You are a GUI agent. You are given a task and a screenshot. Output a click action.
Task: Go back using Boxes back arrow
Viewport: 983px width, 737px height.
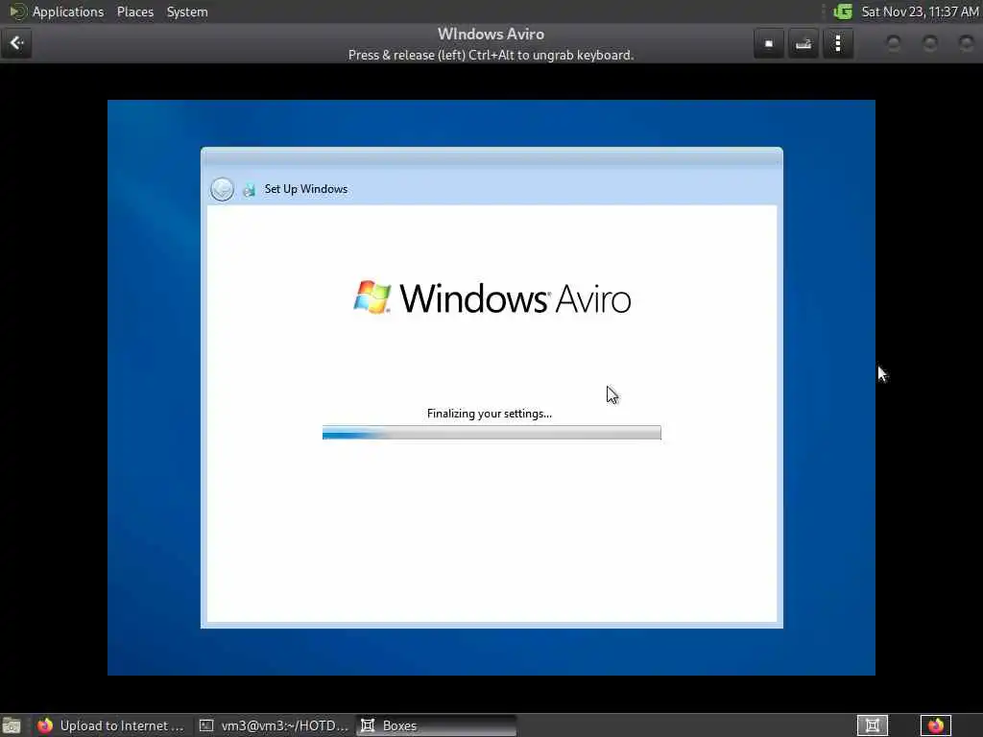(16, 43)
